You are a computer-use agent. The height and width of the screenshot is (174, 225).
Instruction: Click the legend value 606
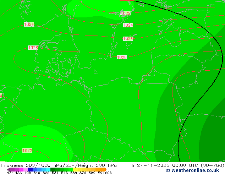pos(108,173)
